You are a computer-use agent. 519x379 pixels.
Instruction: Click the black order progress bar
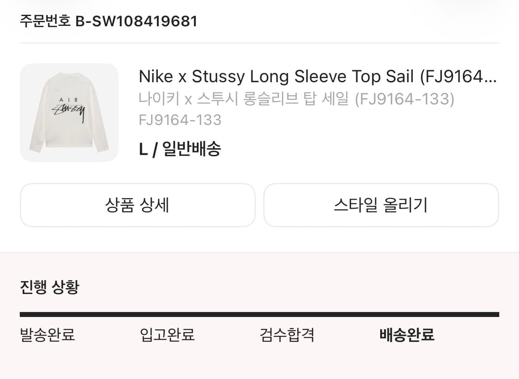coord(259,315)
